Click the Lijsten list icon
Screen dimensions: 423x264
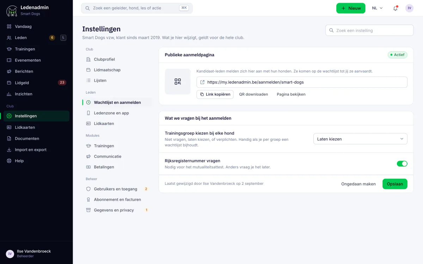click(88, 81)
